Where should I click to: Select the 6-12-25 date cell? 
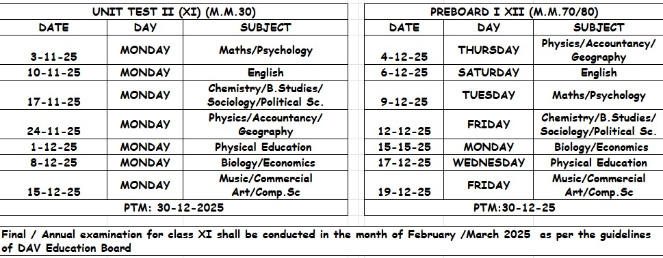404,72
